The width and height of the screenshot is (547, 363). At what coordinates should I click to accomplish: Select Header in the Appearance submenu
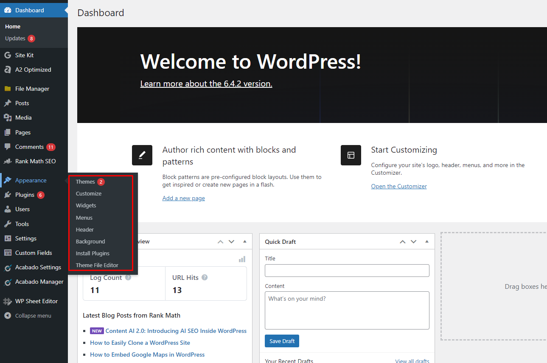point(85,229)
